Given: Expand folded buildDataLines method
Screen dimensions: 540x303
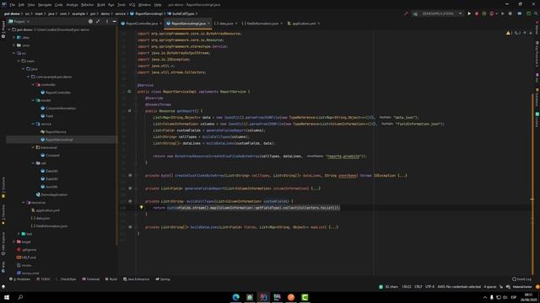Looking at the screenshot, I should click(x=333, y=227).
